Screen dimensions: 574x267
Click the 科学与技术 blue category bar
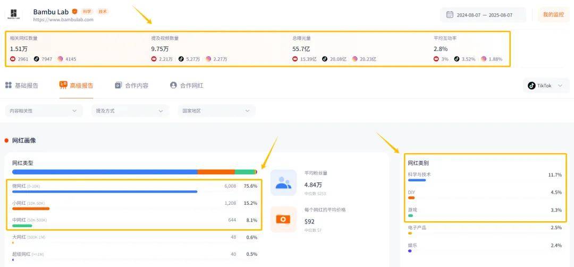pyautogui.click(x=417, y=180)
